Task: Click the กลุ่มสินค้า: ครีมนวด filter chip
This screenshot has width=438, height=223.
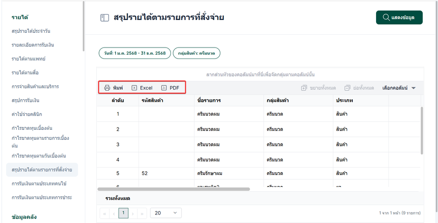Action: pos(197,53)
